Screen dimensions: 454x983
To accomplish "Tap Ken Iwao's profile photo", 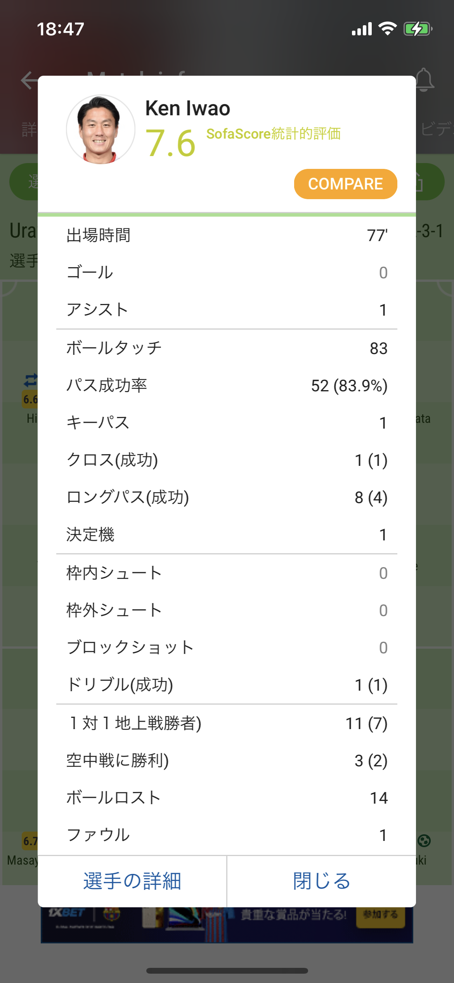I will pyautogui.click(x=101, y=129).
